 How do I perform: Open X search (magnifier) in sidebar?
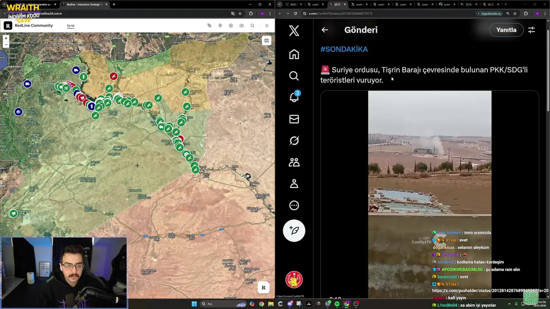(x=294, y=76)
